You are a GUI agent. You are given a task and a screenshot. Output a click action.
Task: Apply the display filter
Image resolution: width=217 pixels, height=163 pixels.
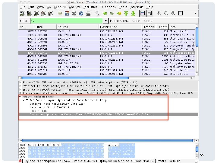(x=148, y=21)
